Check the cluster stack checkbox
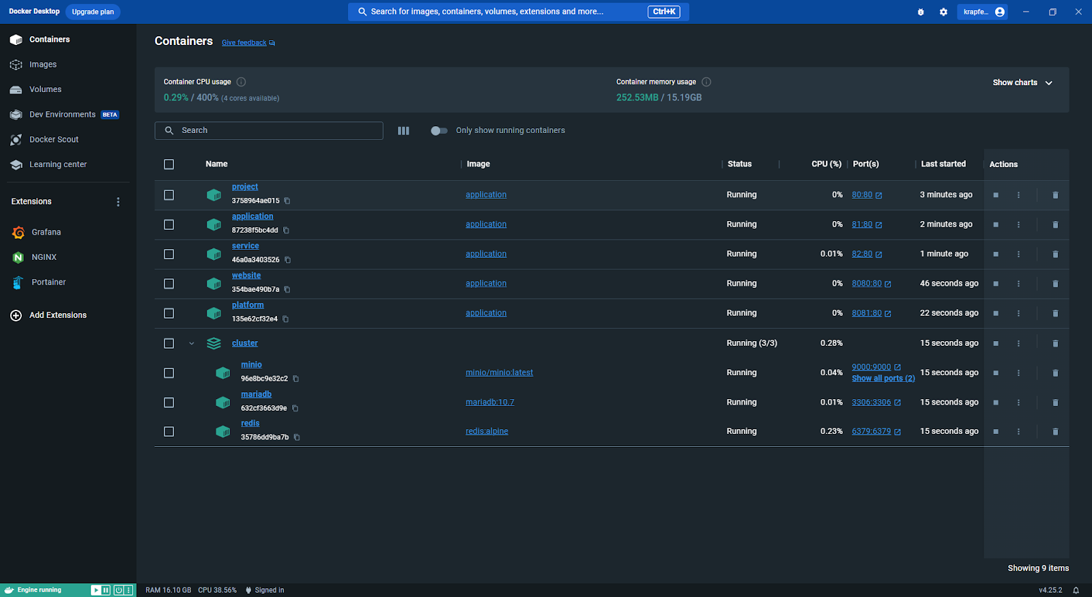The image size is (1092, 597). point(169,343)
